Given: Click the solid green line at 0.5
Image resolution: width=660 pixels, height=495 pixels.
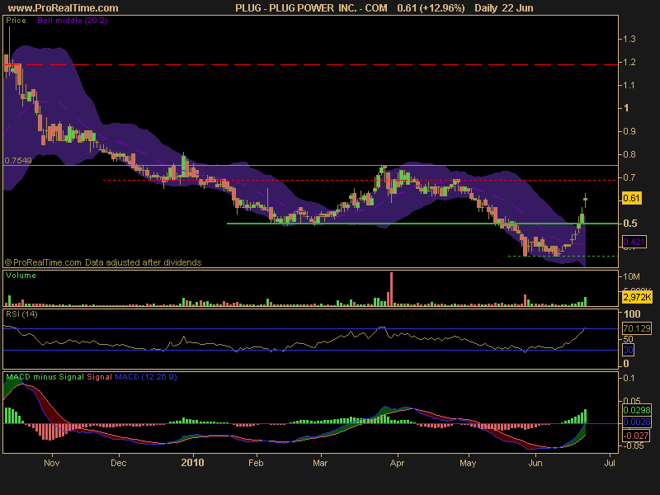Looking at the screenshot, I should [422, 224].
